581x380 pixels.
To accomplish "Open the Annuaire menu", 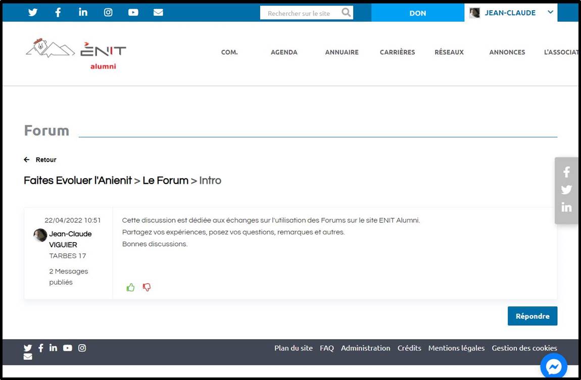I will 342,52.
